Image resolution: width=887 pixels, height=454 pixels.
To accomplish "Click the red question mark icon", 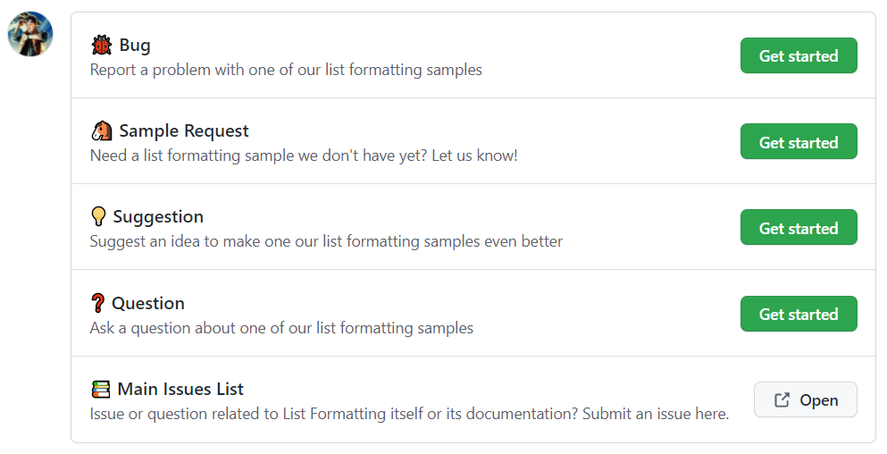I will pyautogui.click(x=98, y=303).
